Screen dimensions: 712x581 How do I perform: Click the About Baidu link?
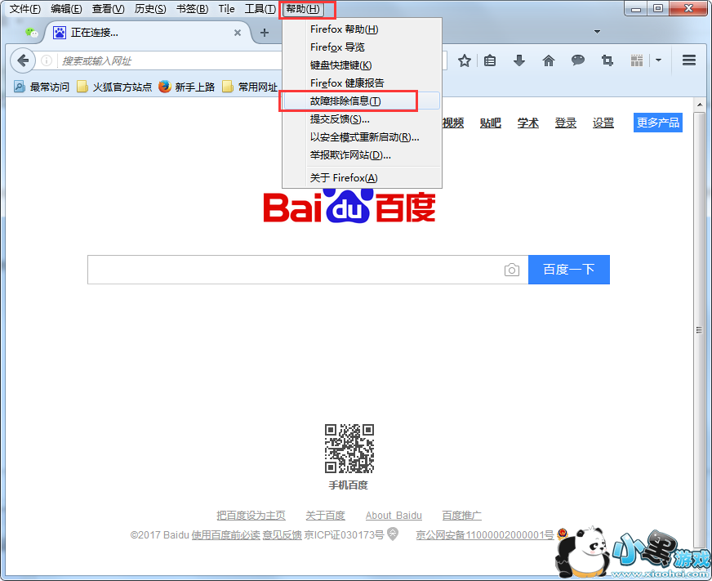[x=394, y=516]
